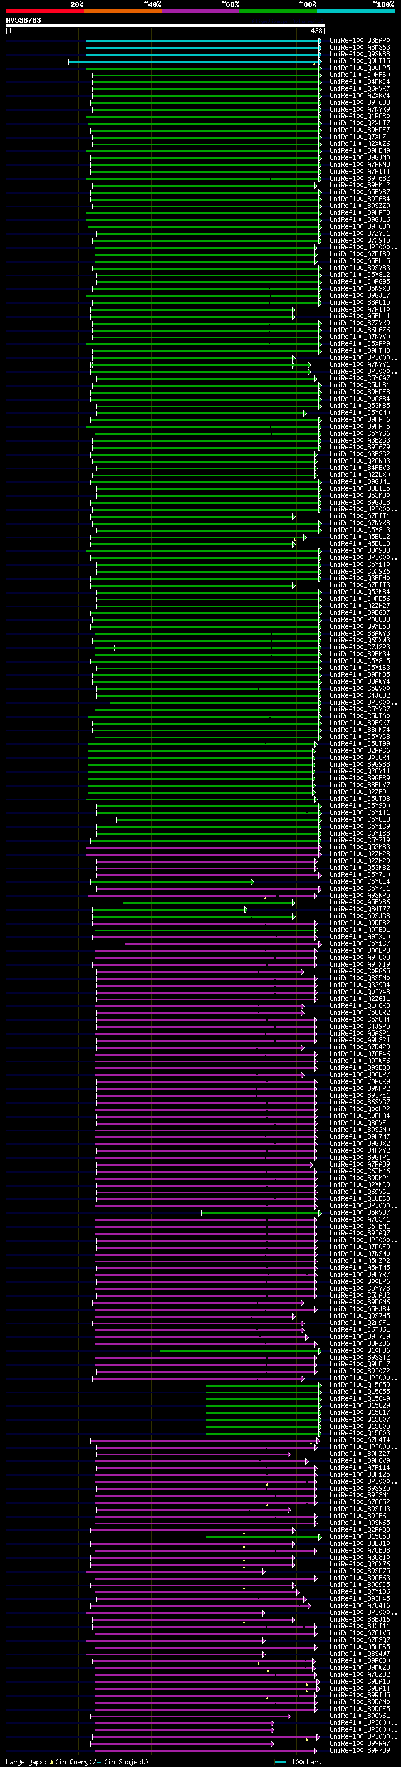Image resolution: width=401 pixels, height=1767 pixels.
Task: Open hit UniRef100_B4FKC4
Action: tap(360, 81)
